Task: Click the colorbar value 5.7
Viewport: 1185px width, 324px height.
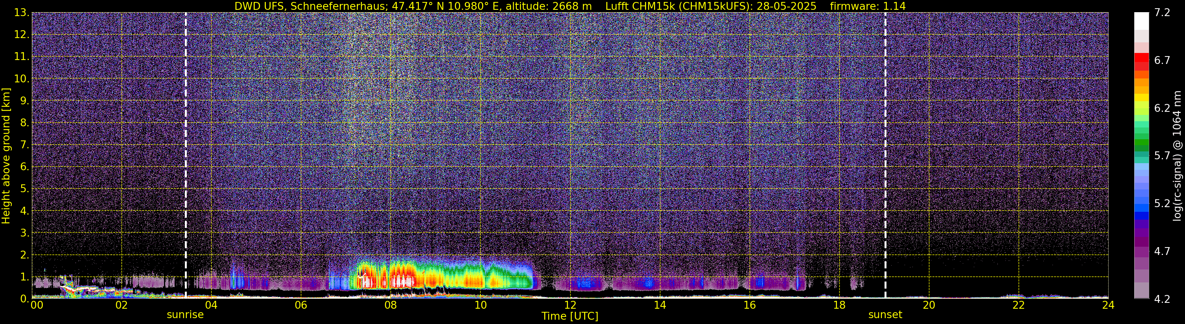Action: (1162, 156)
